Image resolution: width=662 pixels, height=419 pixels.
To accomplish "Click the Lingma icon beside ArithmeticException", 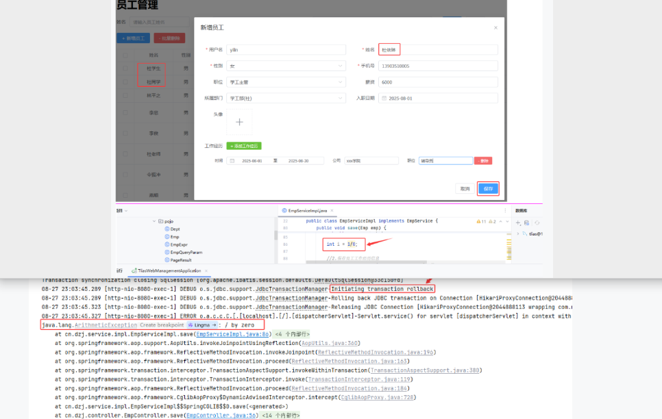I will click(x=191, y=325).
